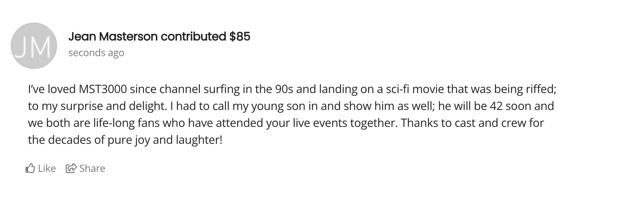Open Jean Masterson's JM avatar

pos(34,46)
